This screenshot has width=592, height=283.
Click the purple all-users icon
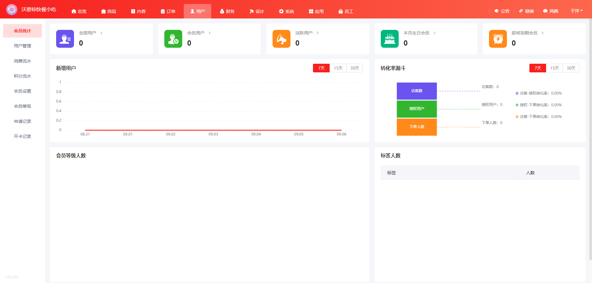click(65, 39)
